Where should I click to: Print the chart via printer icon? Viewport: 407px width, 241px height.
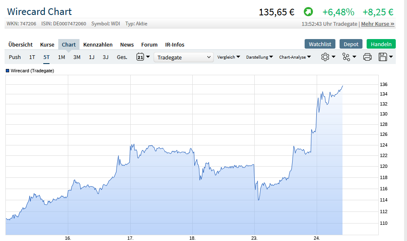tap(367, 57)
